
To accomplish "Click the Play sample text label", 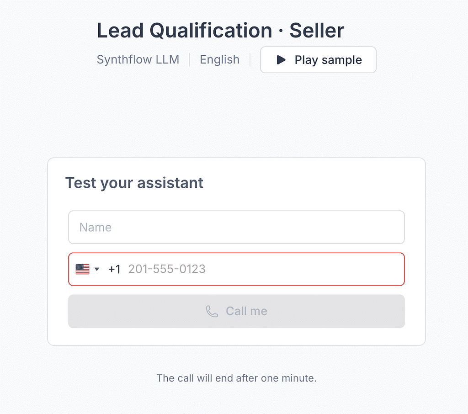I will [328, 60].
